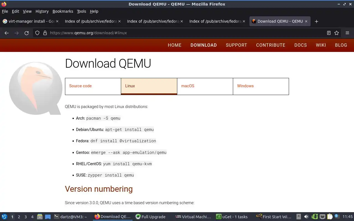
Task: Switch to dartz@VM3 terminal window
Action: click(71, 217)
